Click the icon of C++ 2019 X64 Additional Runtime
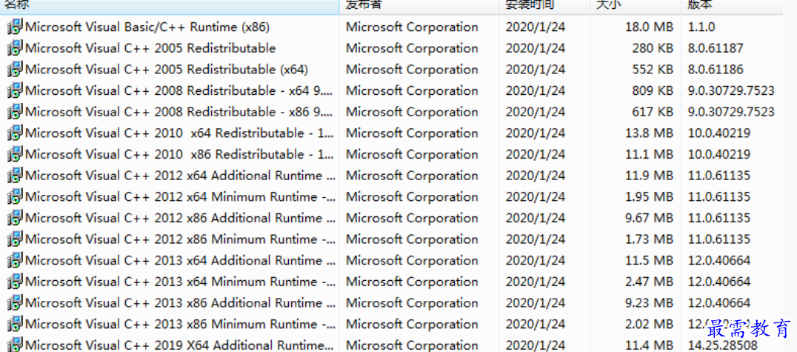 [15, 345]
